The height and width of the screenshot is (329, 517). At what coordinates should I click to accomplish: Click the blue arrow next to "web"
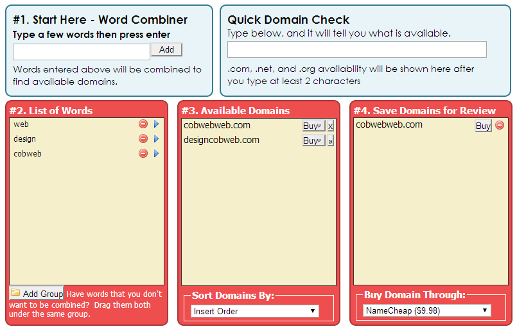pyautogui.click(x=156, y=124)
